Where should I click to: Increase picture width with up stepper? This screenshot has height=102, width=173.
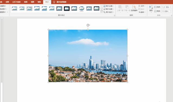click(x=170, y=11)
